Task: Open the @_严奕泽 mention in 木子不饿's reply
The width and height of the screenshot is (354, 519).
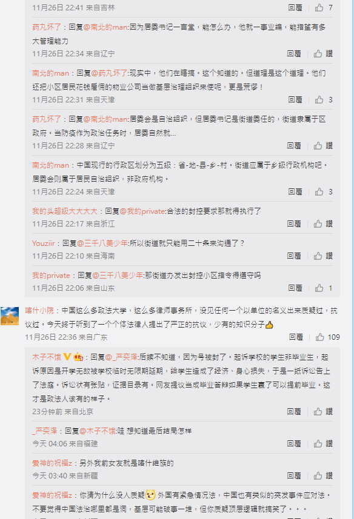Action: tap(121, 357)
